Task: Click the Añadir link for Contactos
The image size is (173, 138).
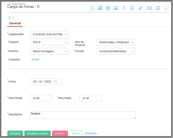Action: click(35, 59)
